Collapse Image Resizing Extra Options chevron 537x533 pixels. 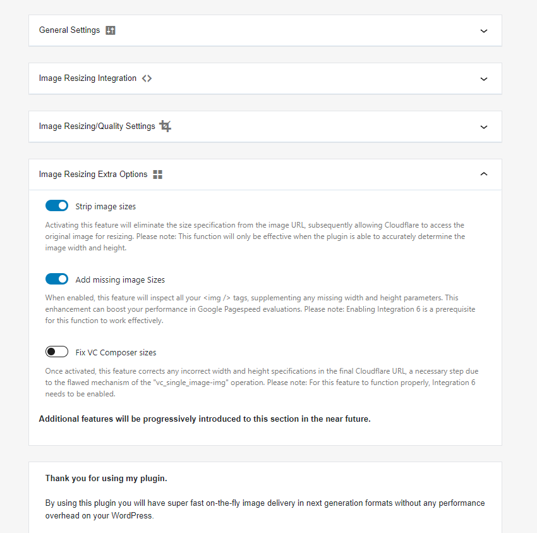coord(483,174)
